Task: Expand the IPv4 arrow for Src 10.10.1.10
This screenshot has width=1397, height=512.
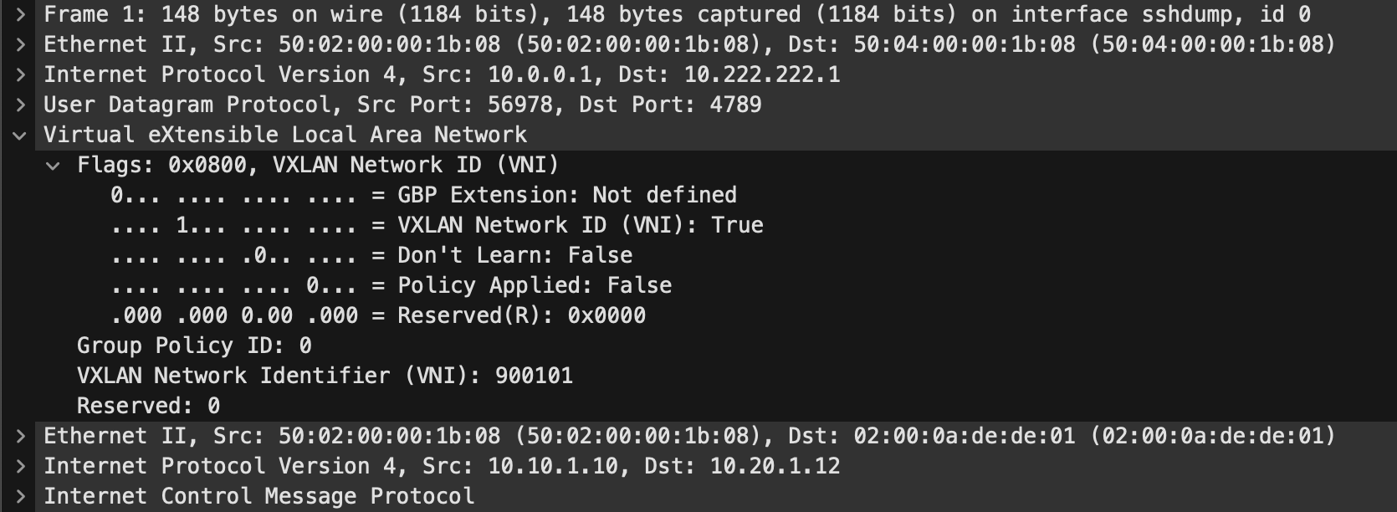Action: tap(20, 466)
